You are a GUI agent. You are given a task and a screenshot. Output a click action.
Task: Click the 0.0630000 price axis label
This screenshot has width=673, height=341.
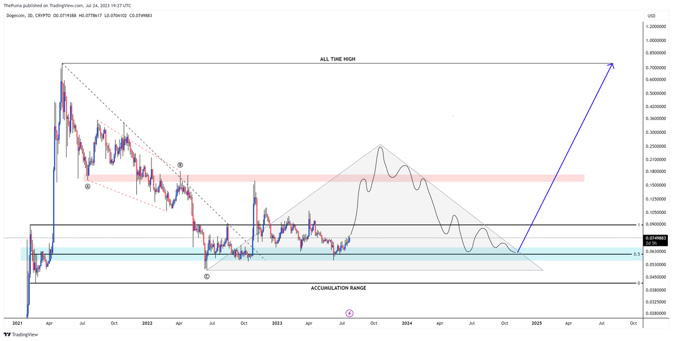tap(656, 252)
